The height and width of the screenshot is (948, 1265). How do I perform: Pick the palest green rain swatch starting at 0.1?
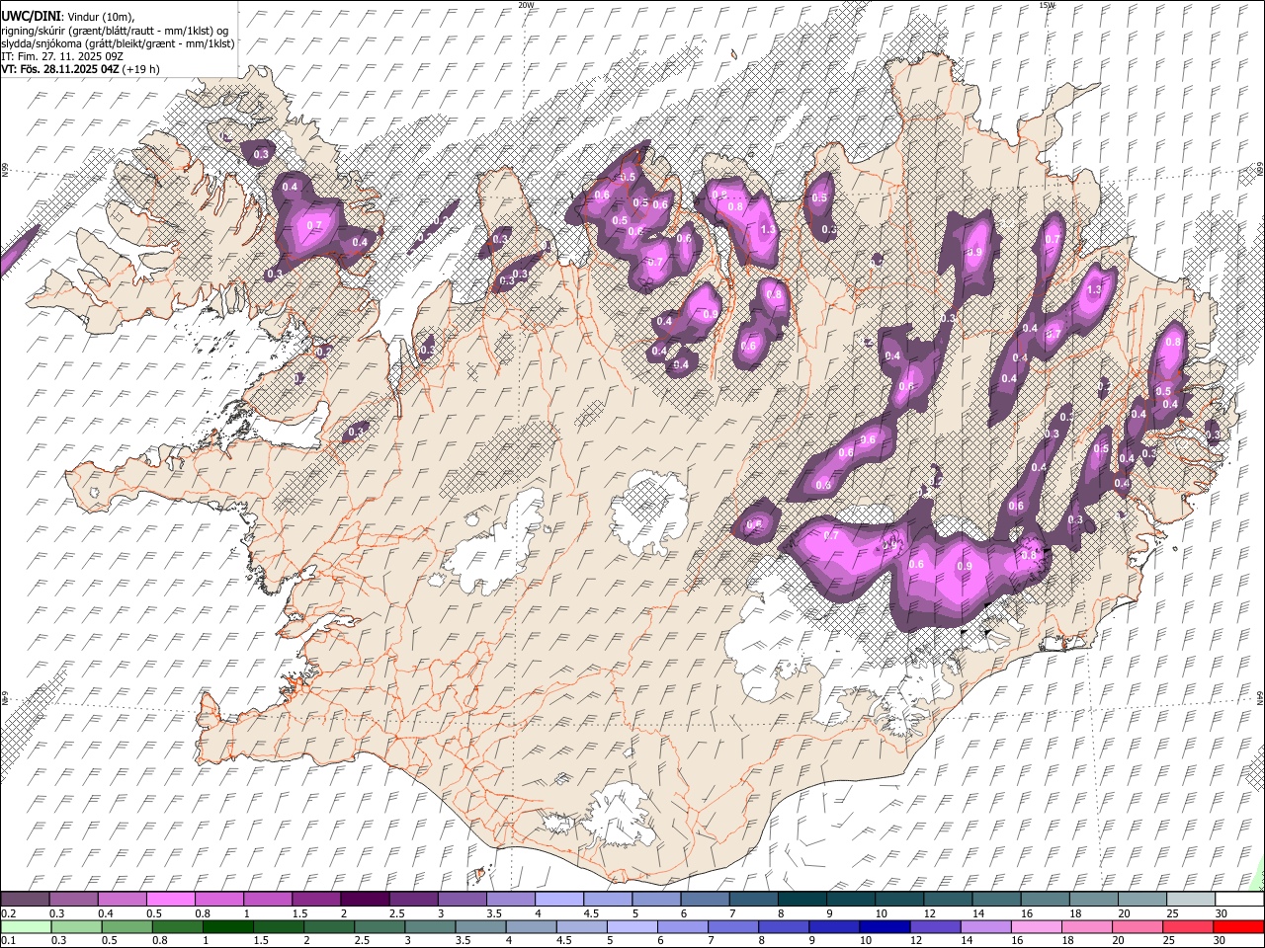(x=26, y=927)
